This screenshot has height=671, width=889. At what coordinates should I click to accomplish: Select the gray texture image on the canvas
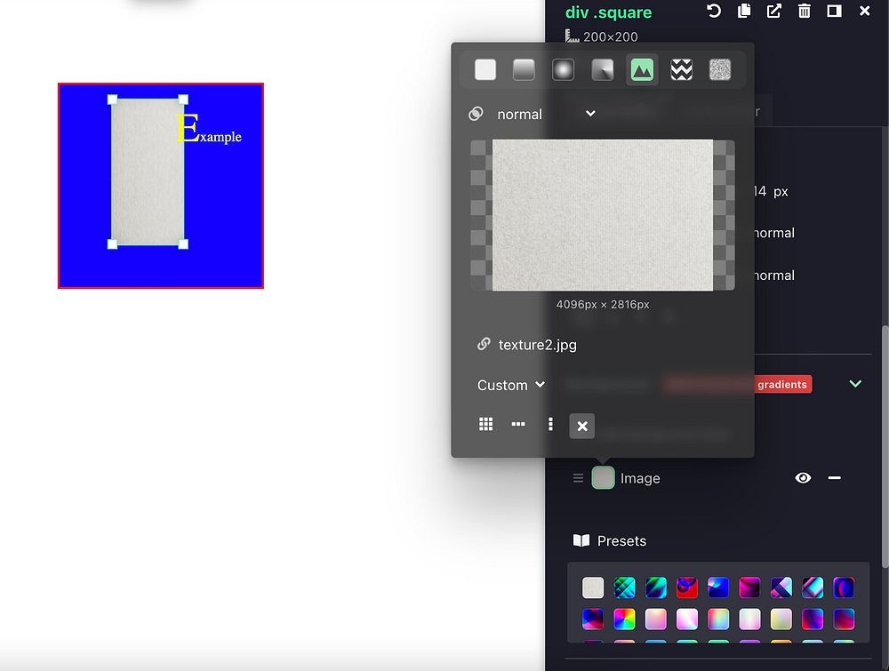(x=148, y=172)
